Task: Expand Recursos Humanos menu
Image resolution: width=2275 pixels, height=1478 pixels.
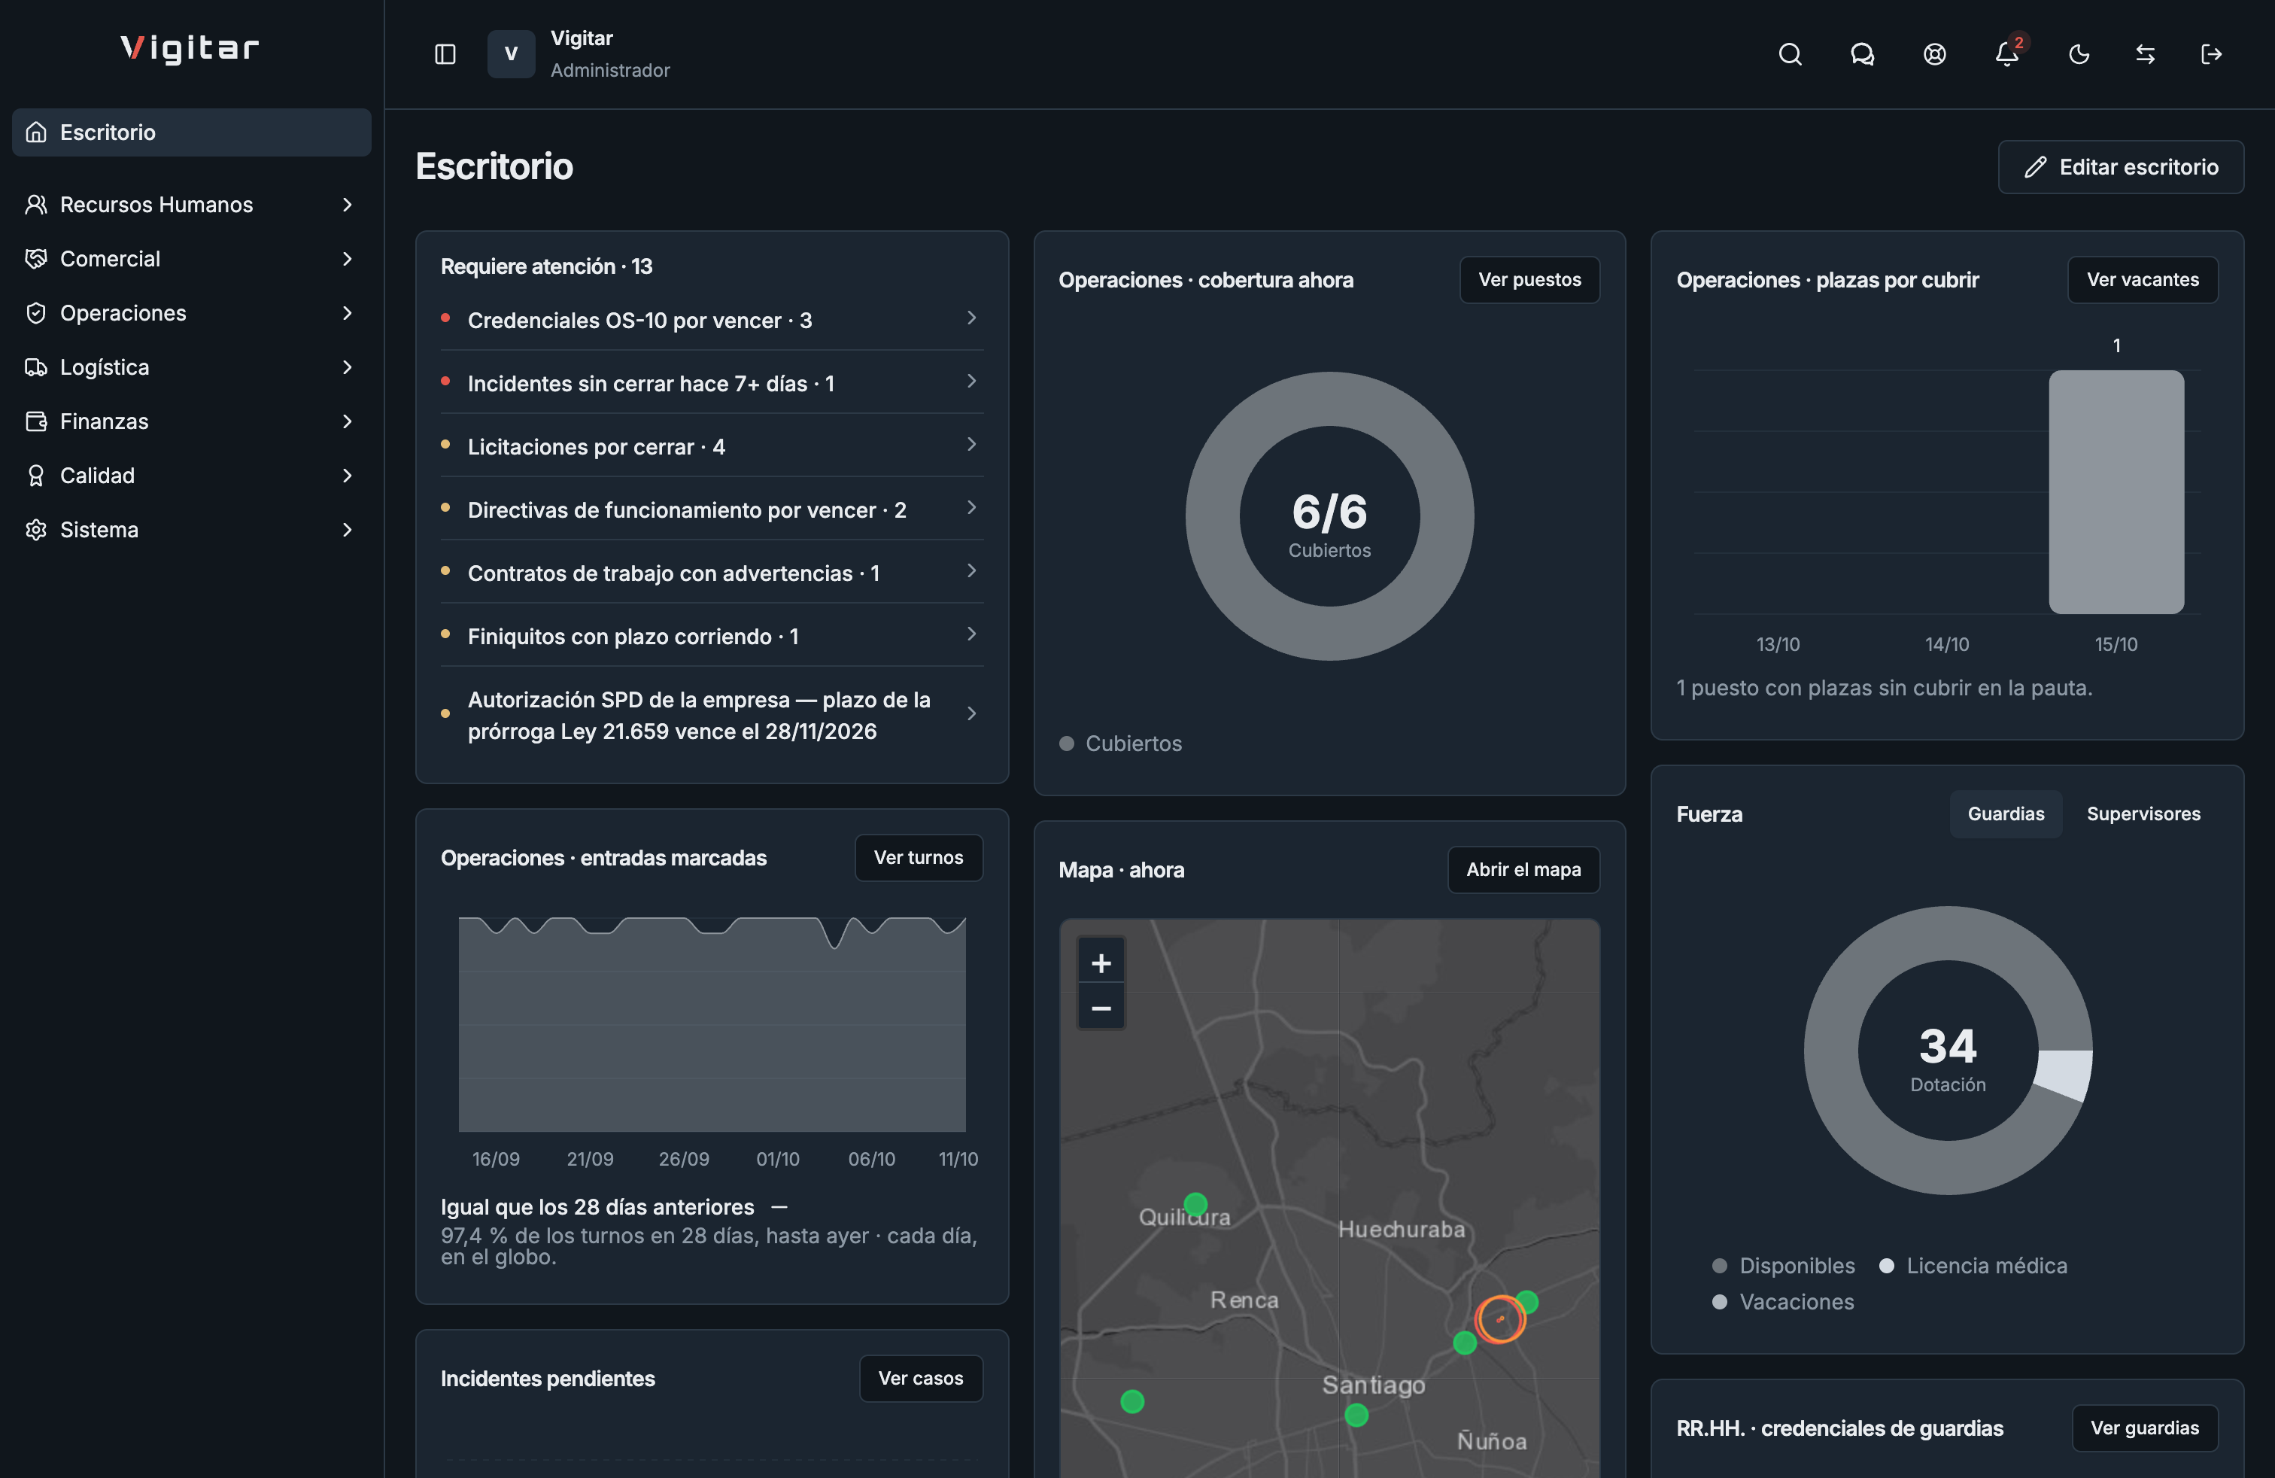Action: 191,205
